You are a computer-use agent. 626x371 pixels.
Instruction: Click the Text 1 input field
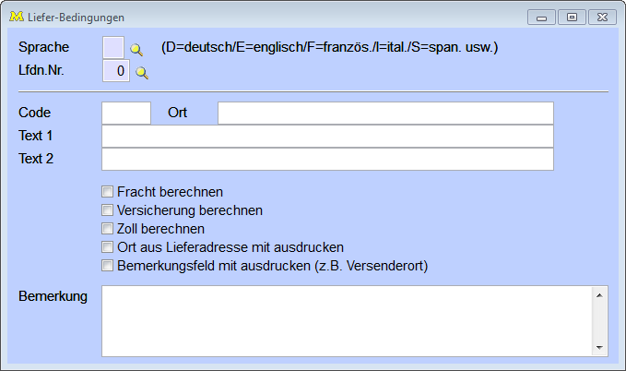(327, 137)
